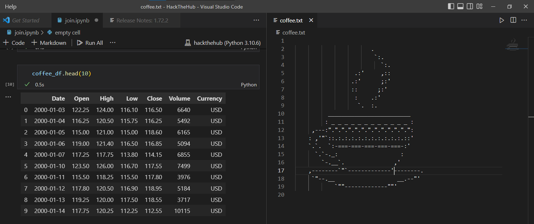
Task: Click the Volume column header
Action: [x=179, y=98]
